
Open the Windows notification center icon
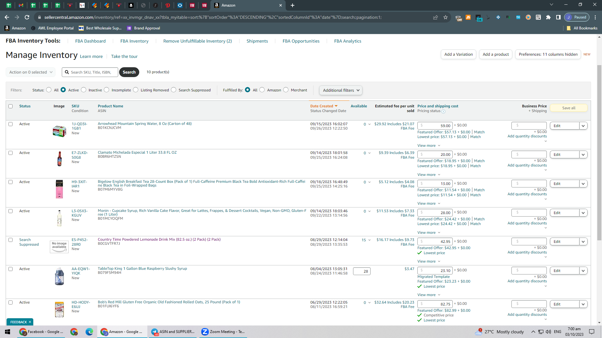pyautogui.click(x=592, y=332)
